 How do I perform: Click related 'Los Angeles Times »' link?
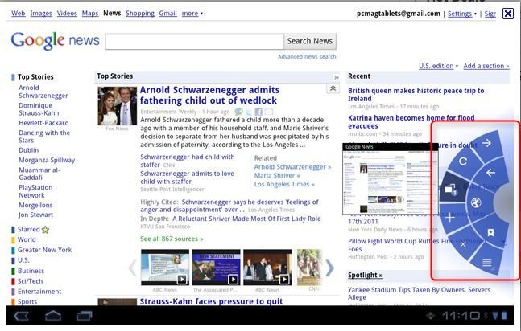(x=284, y=184)
